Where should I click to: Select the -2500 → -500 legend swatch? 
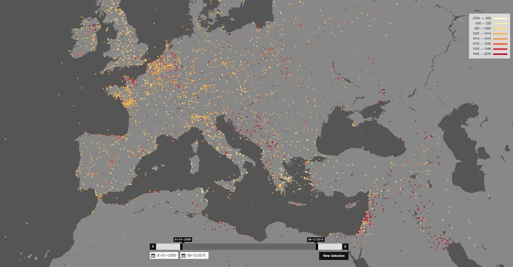(x=500, y=19)
